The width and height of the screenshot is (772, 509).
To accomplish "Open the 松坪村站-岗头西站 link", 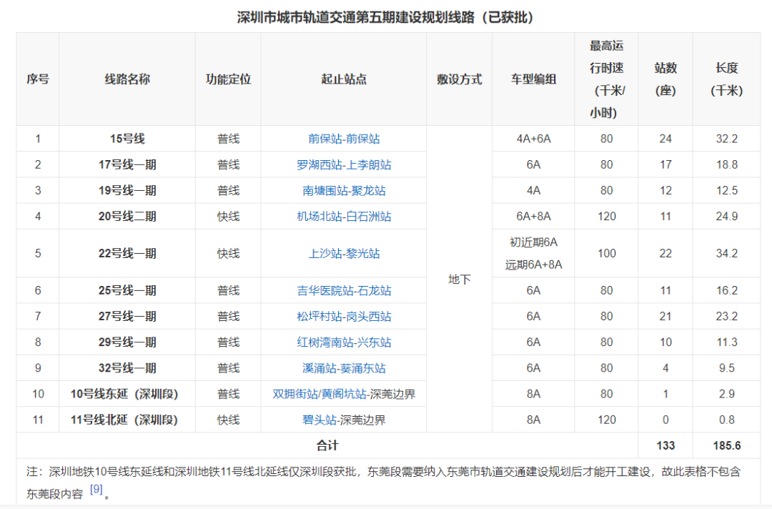I will point(344,317).
